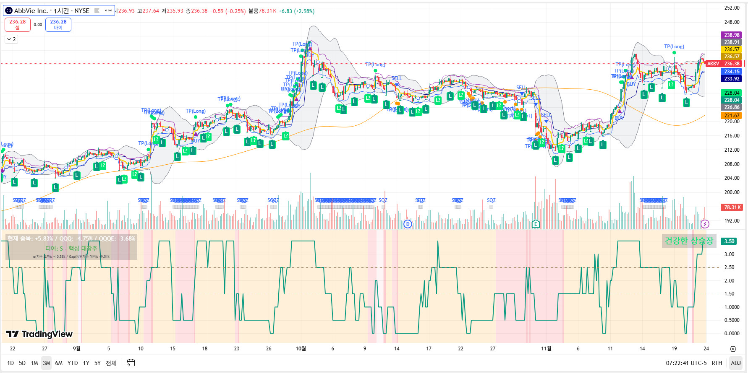Click the dividend 'D' event marker
Image resolution: width=748 pixels, height=373 pixels.
pyautogui.click(x=407, y=224)
